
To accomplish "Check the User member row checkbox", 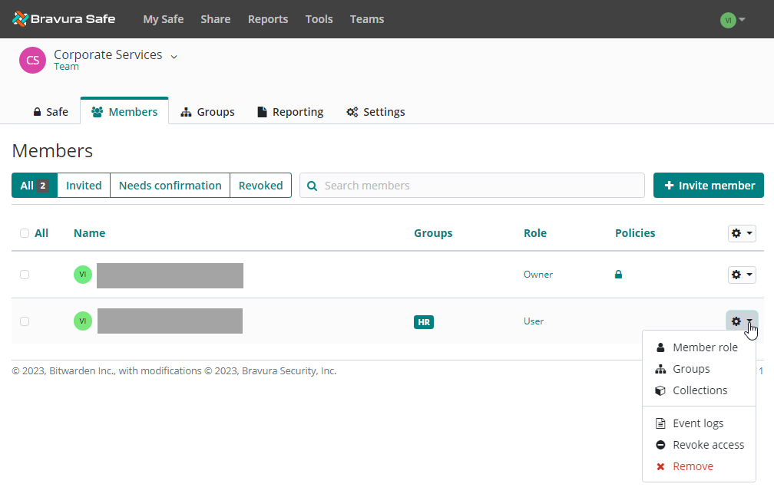I will (25, 321).
